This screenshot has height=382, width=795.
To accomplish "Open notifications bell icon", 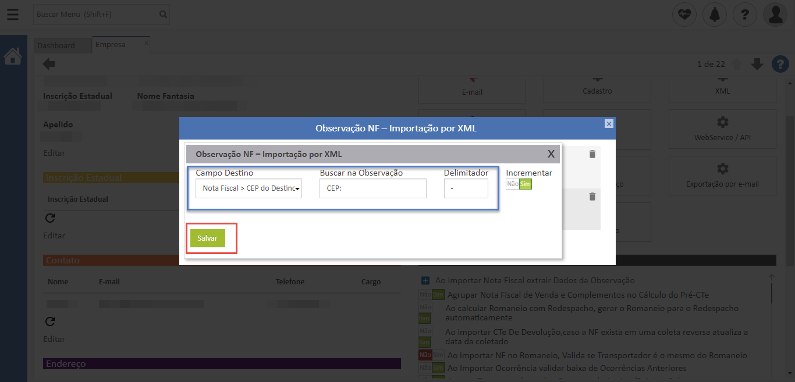I will point(714,15).
